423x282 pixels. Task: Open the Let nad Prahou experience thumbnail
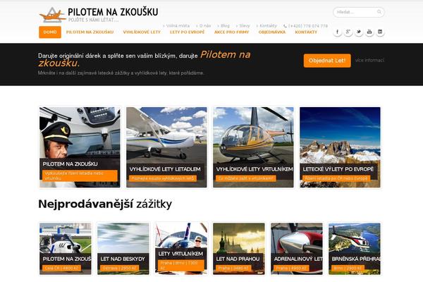point(239,249)
